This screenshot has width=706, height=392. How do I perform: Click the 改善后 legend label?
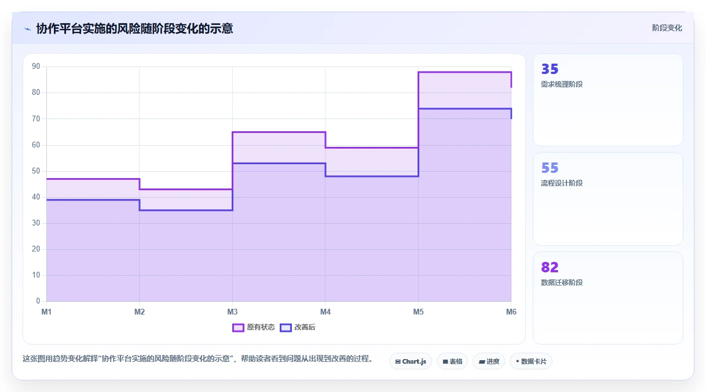[305, 327]
